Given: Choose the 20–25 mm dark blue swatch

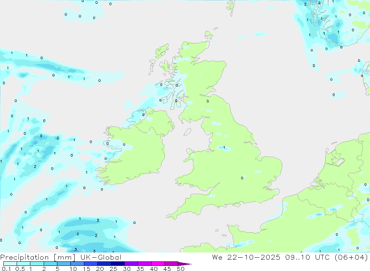Looking at the screenshot, I should 104,264.
